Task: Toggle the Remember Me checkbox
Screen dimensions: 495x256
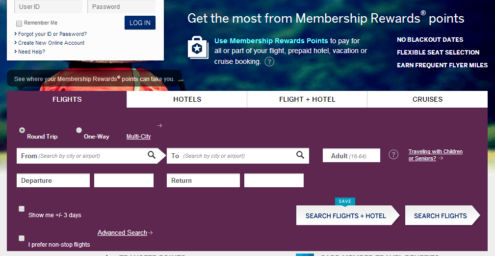Action: [x=19, y=23]
